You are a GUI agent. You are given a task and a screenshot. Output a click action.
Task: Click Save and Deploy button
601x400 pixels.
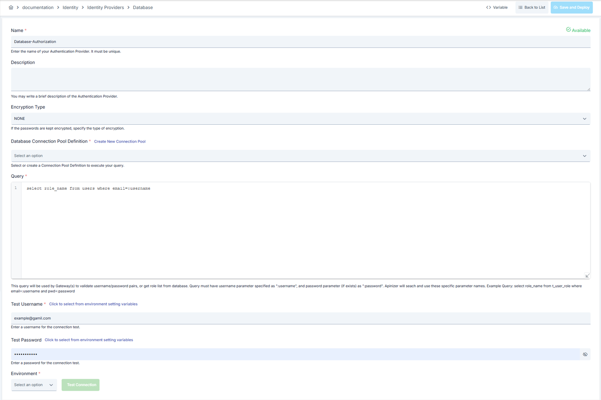click(x=572, y=8)
